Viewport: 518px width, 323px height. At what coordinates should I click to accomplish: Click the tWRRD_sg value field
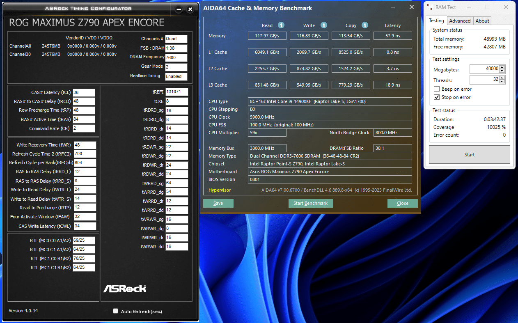[x=177, y=183]
